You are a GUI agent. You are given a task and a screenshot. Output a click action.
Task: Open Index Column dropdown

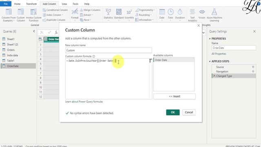tap(53, 15)
